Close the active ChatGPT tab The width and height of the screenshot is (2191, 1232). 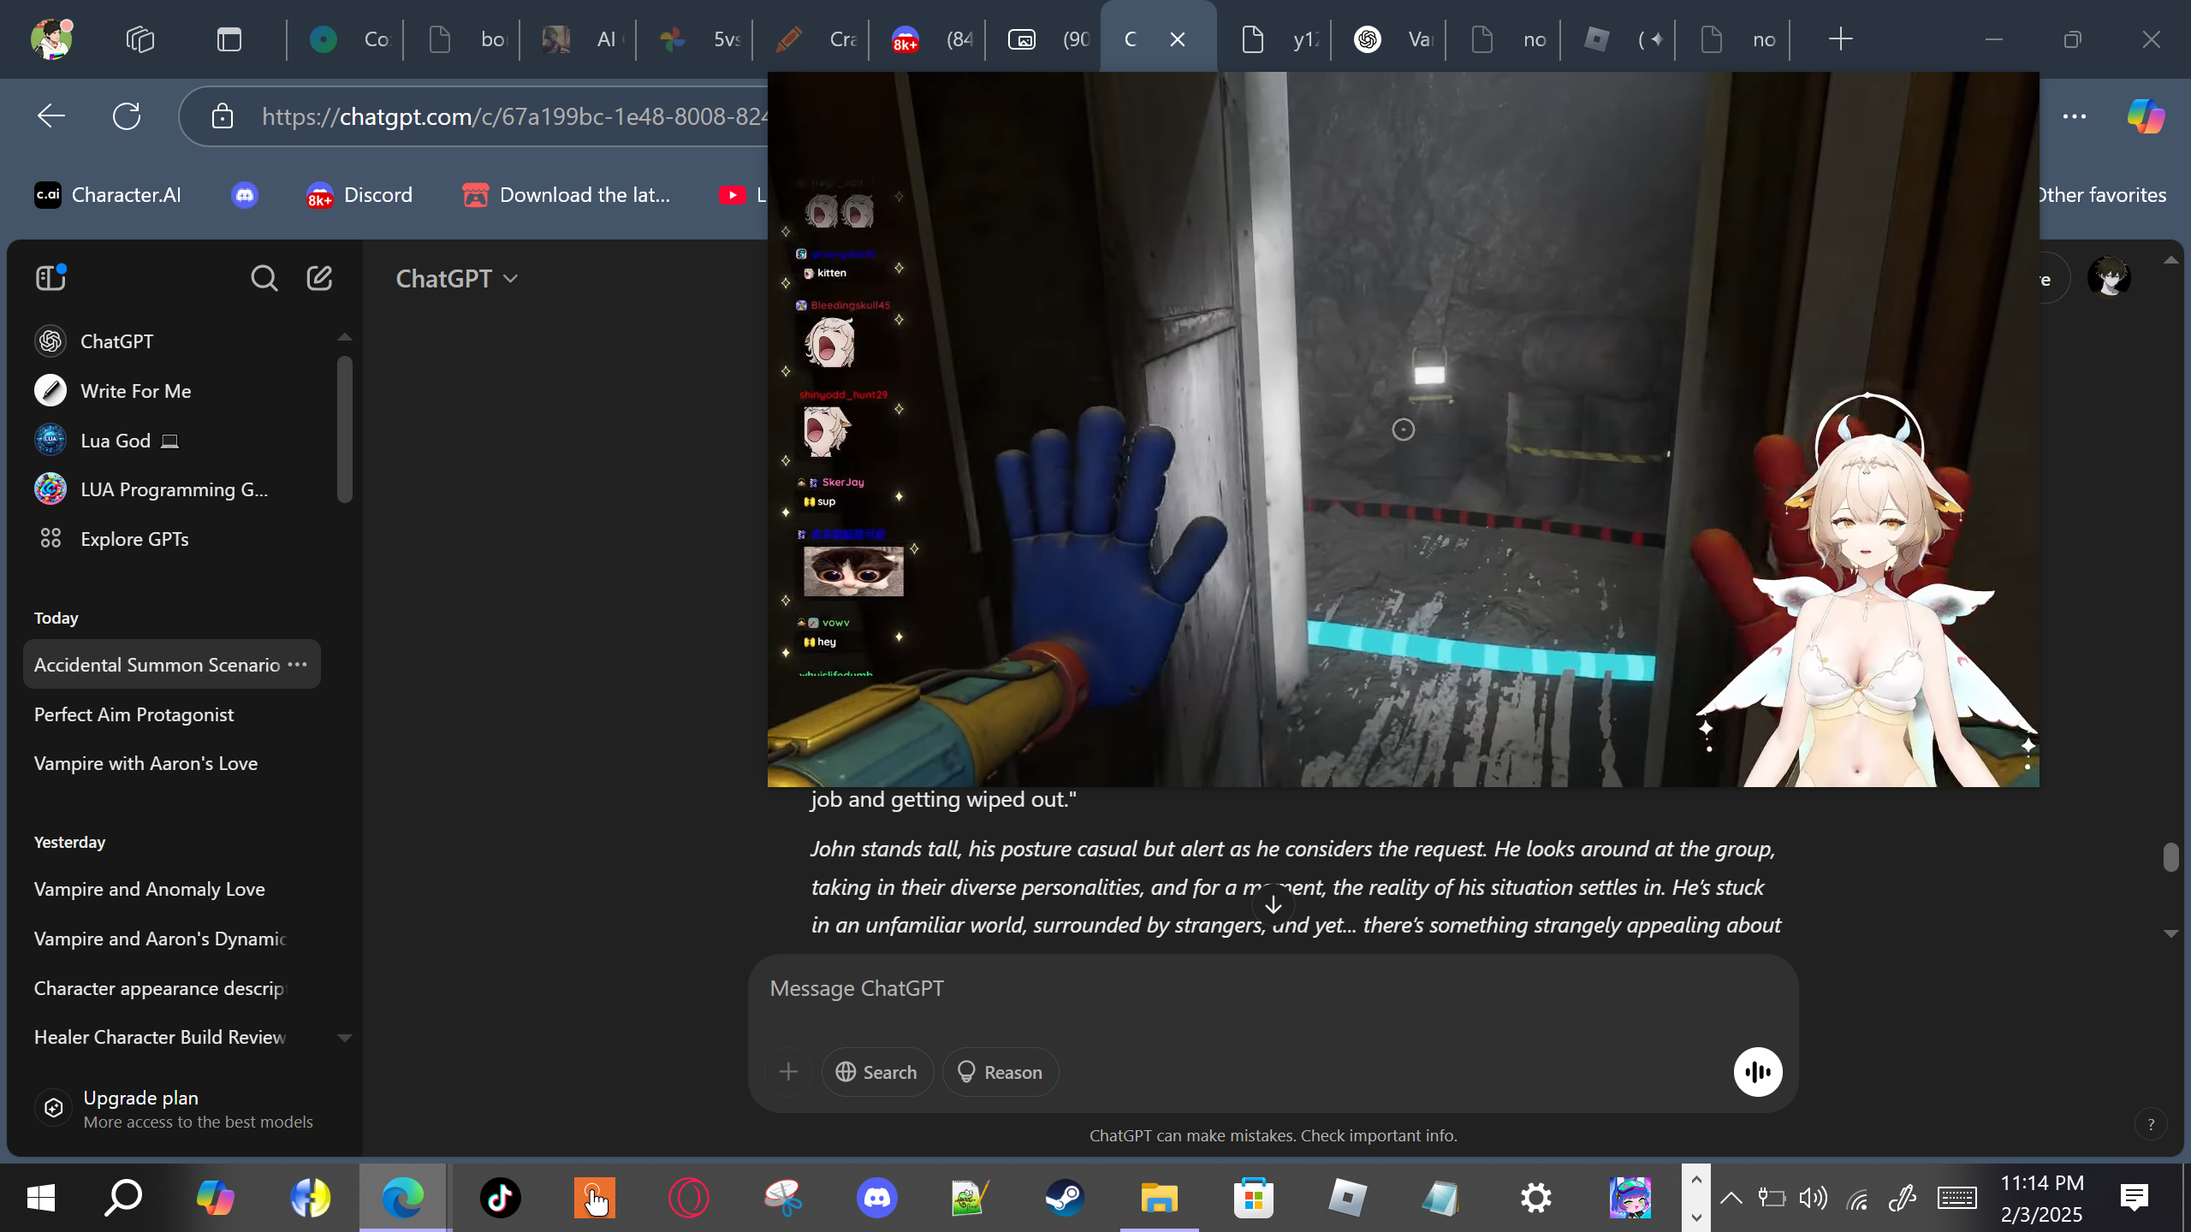pyautogui.click(x=1178, y=39)
